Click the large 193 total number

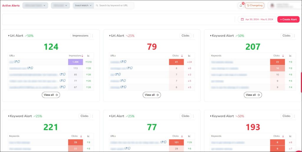pos(253,127)
